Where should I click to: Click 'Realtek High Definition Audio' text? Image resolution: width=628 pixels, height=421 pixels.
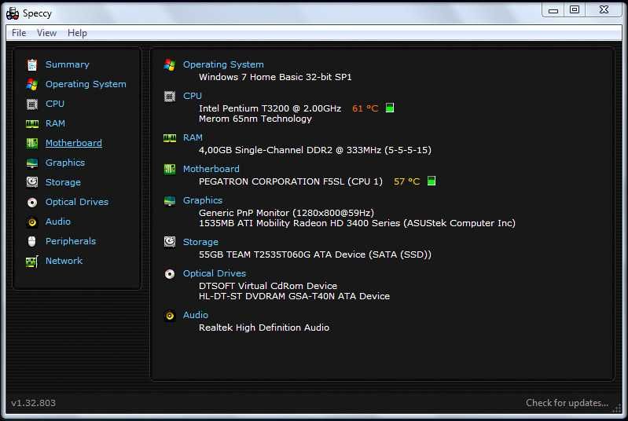point(264,328)
